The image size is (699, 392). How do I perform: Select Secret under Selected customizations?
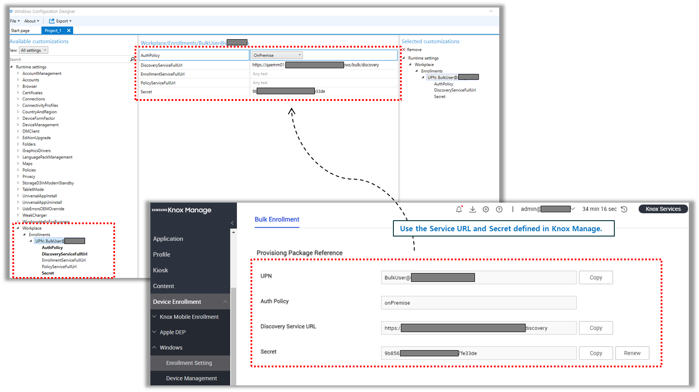click(x=440, y=96)
